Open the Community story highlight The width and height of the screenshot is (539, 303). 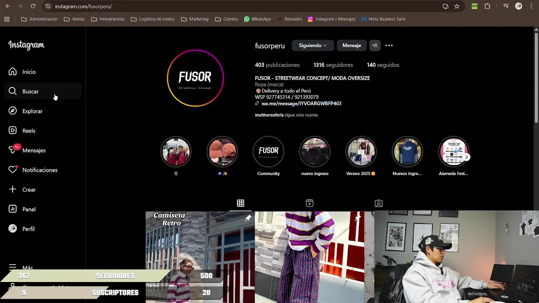pyautogui.click(x=269, y=156)
